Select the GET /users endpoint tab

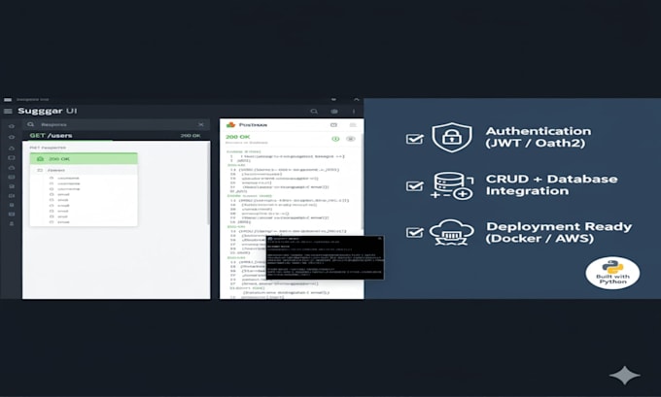click(51, 136)
